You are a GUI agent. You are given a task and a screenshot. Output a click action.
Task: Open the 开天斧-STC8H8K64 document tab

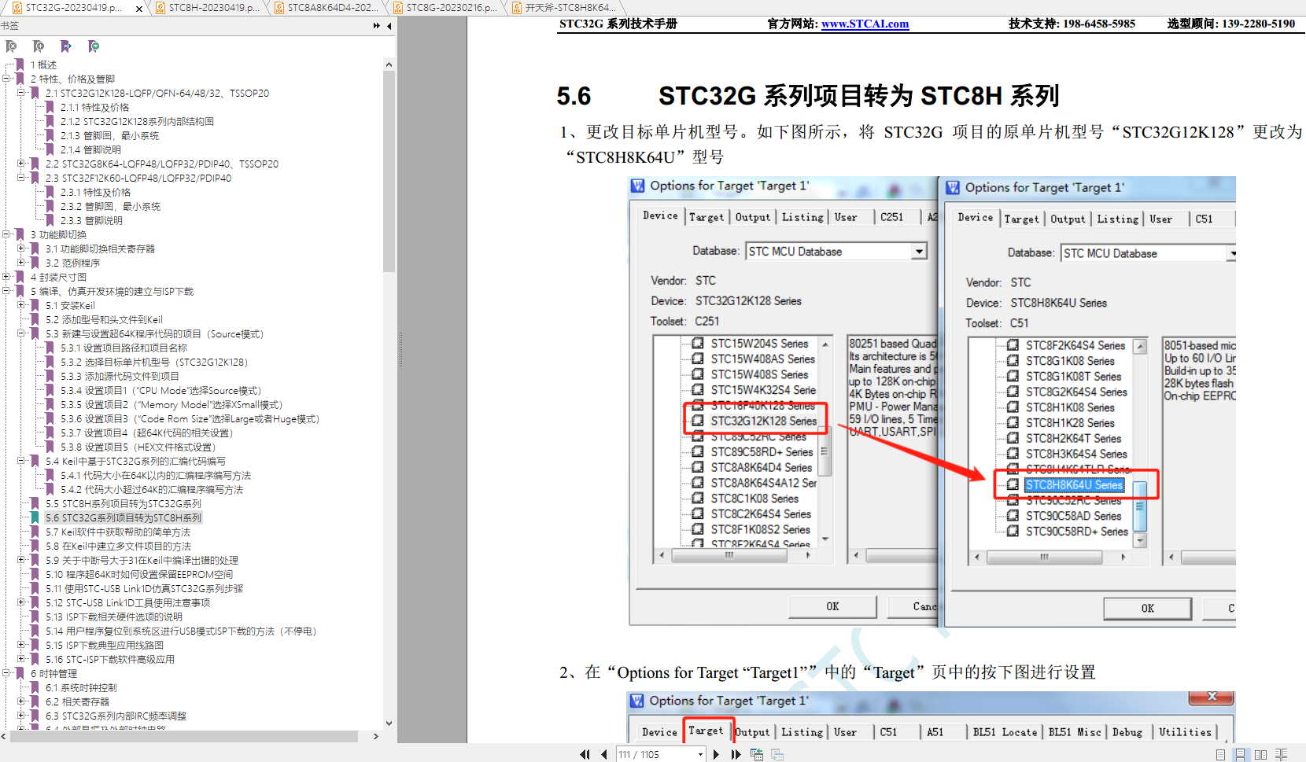click(x=565, y=8)
